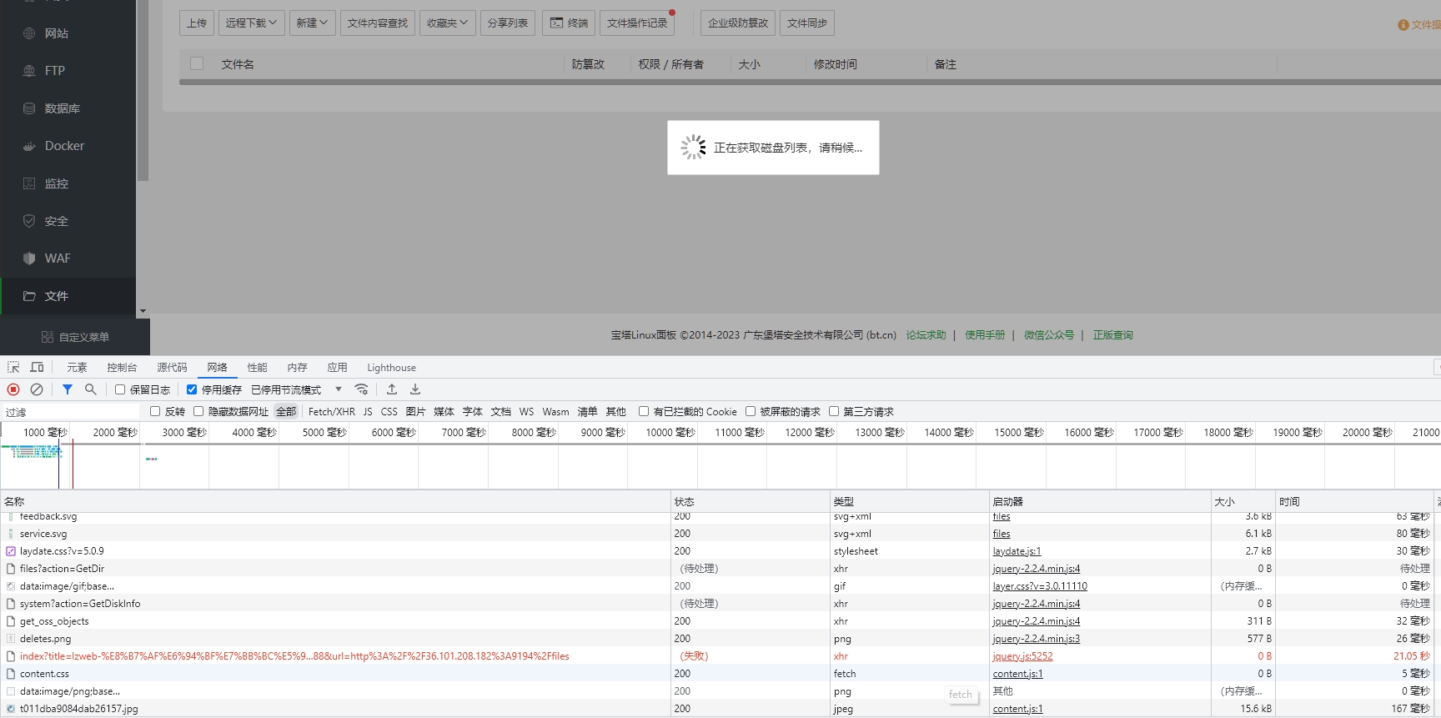The image size is (1441, 718).
Task: Switch to 控制台 DevTools tab
Action: click(122, 368)
